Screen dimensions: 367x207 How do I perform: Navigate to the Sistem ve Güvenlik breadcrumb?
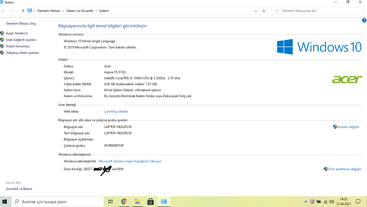(80, 11)
